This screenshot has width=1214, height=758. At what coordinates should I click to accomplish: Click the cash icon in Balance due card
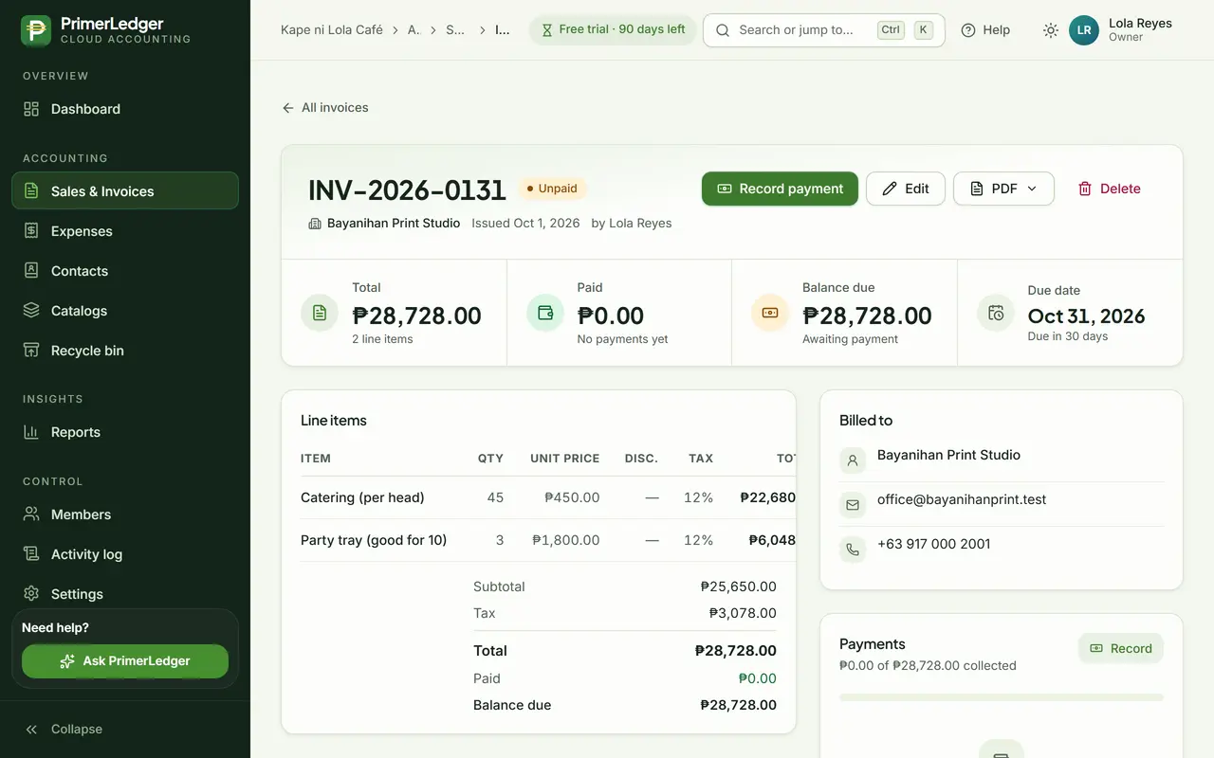tap(770, 313)
